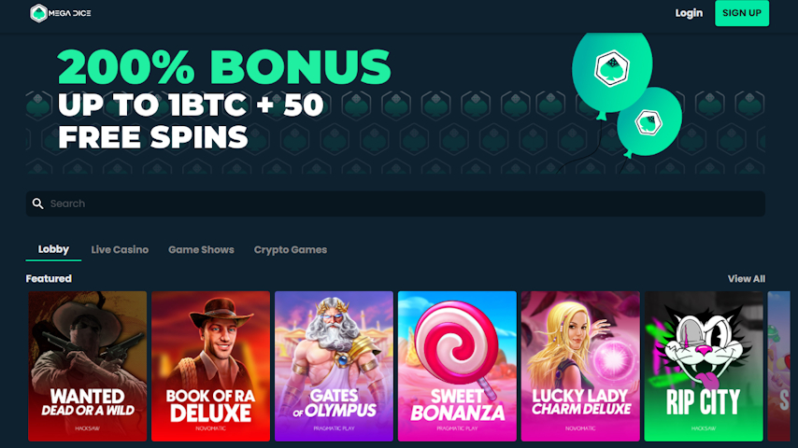This screenshot has height=448, width=798.
Task: Select the Sweet Bonanza game tile
Action: tap(457, 366)
